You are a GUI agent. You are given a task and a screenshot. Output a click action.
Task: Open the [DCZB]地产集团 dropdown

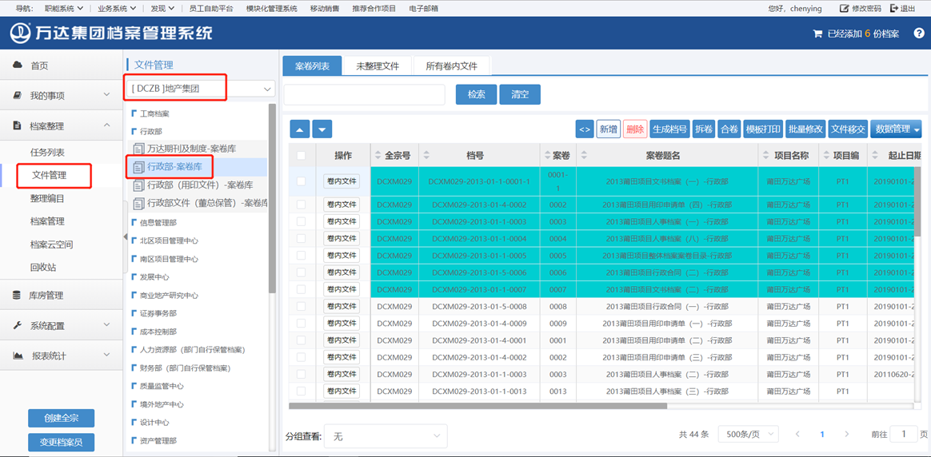(x=200, y=89)
